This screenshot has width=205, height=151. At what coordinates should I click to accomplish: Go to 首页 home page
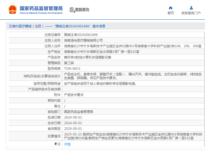[x=171, y=13]
